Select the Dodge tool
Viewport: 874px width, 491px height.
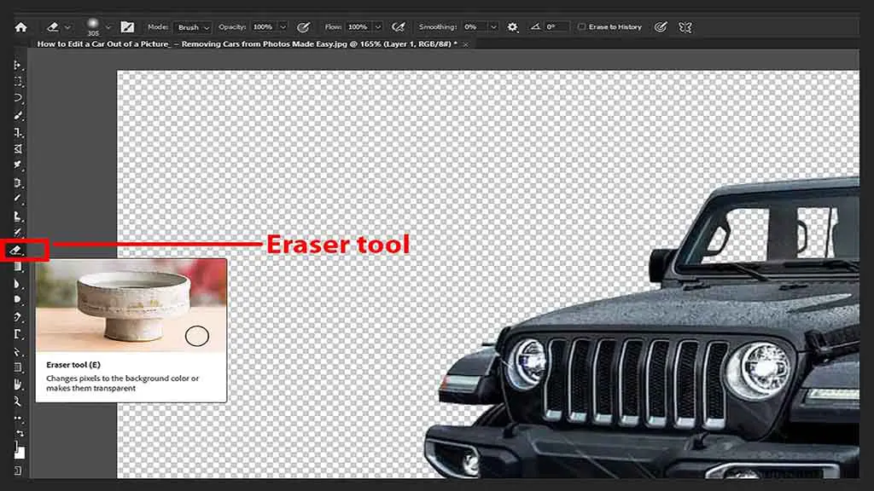click(18, 300)
